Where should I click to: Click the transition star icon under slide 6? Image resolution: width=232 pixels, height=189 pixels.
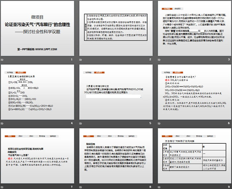160,123
